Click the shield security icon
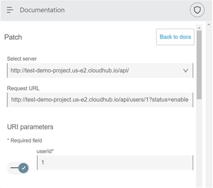The height and width of the screenshot is (188, 213). 197,10
